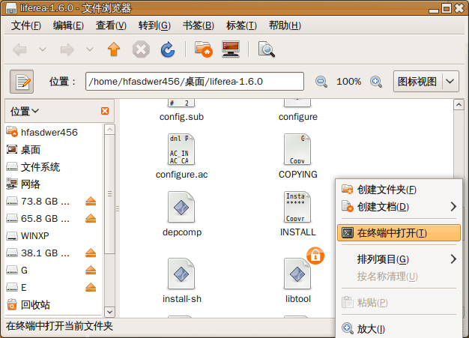Choose 在终端中打开 from context menu
The width and height of the screenshot is (469, 338).
tap(399, 233)
